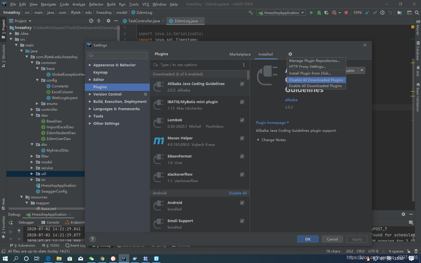
Task: Open Maven tool window from right sidebar
Action: tap(418, 28)
